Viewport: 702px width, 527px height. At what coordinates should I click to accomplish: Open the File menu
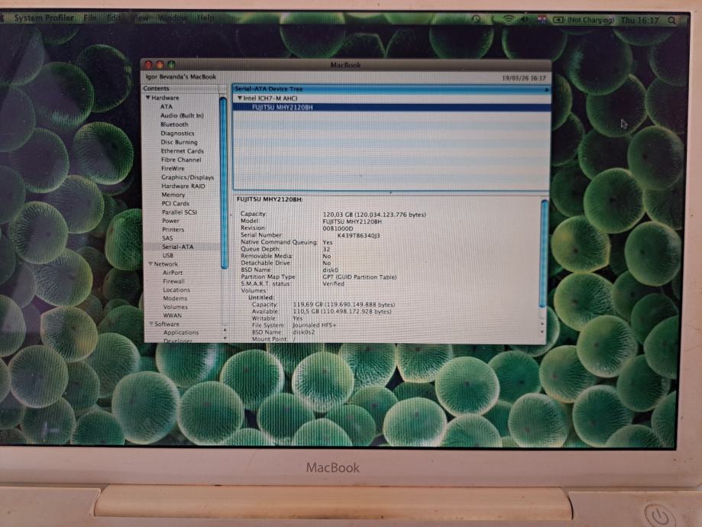(x=90, y=18)
